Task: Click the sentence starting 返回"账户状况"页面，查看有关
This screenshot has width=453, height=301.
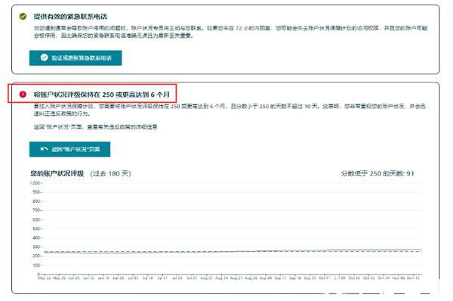Action: (96, 127)
